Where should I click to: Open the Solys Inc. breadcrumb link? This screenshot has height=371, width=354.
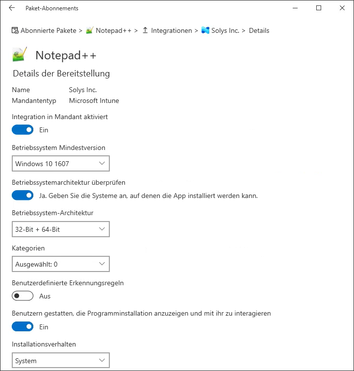(225, 30)
